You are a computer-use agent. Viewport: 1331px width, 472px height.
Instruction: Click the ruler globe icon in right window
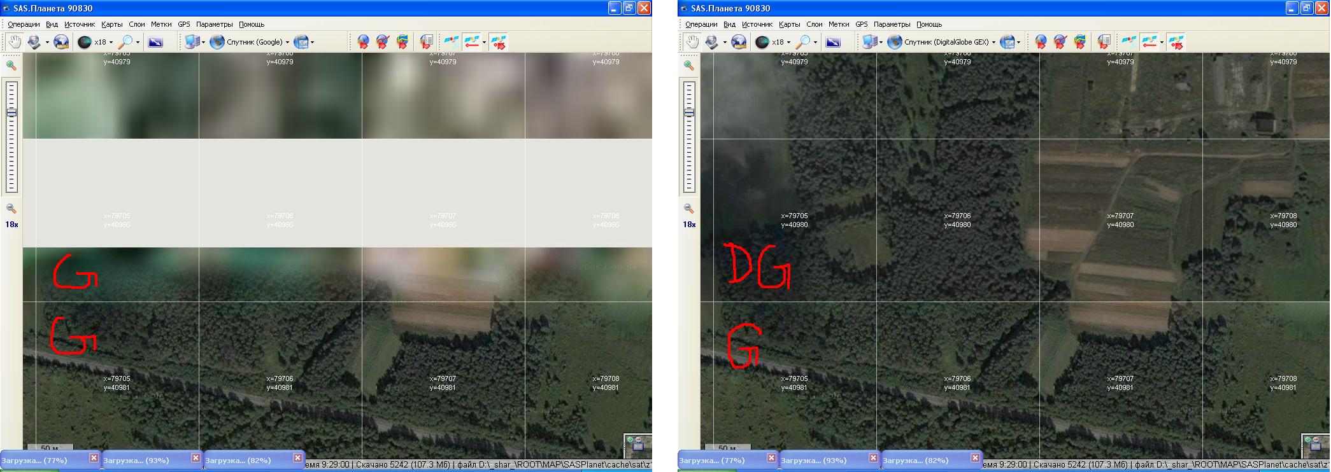(x=739, y=42)
